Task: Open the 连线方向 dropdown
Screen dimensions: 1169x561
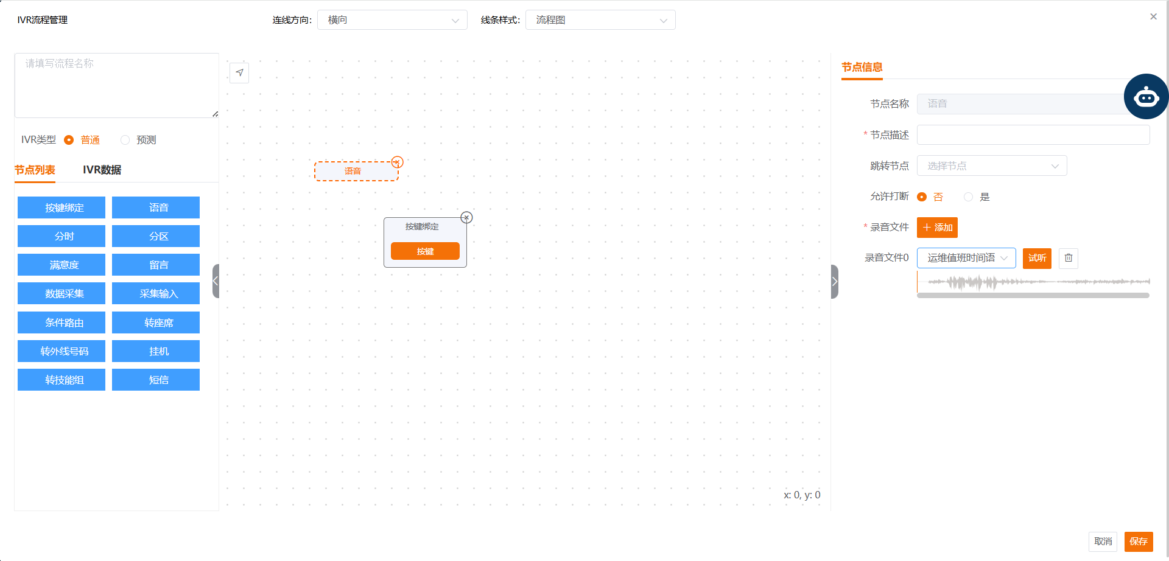Action: coord(392,20)
